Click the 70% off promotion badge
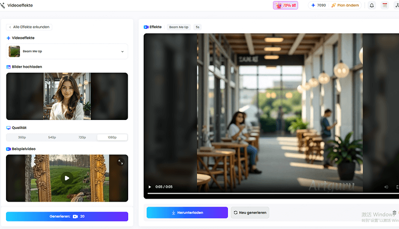This screenshot has width=399, height=229. pos(285,5)
